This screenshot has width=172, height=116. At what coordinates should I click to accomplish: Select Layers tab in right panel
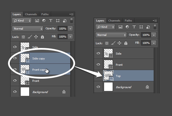(x=100, y=21)
